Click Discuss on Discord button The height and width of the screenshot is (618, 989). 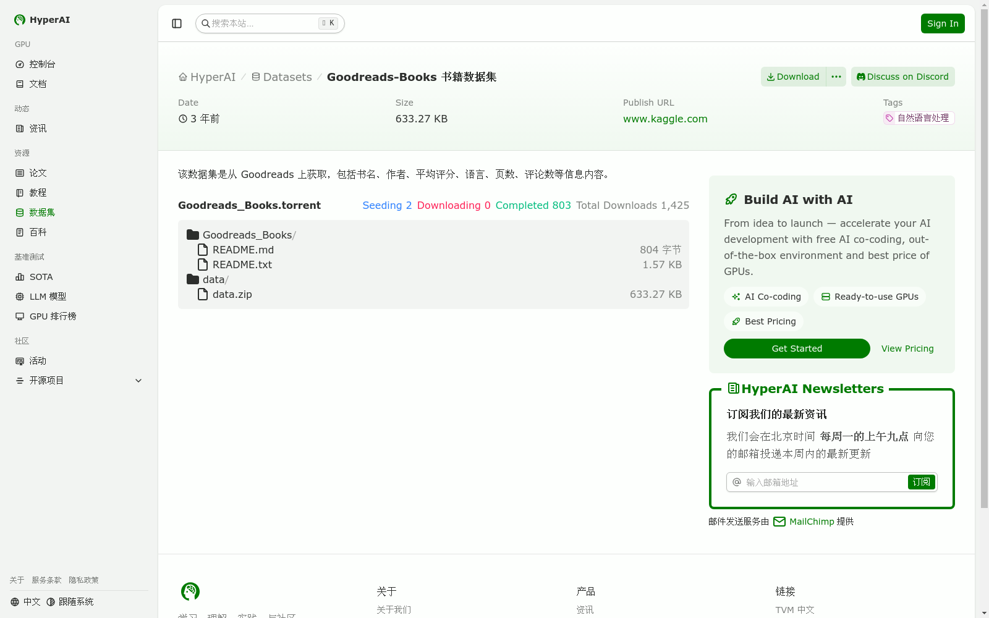903,77
